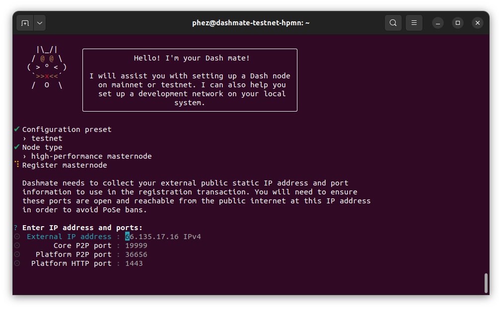Click the circle marker beside Platform HTTP port
The width and height of the screenshot is (502, 309).
17,263
